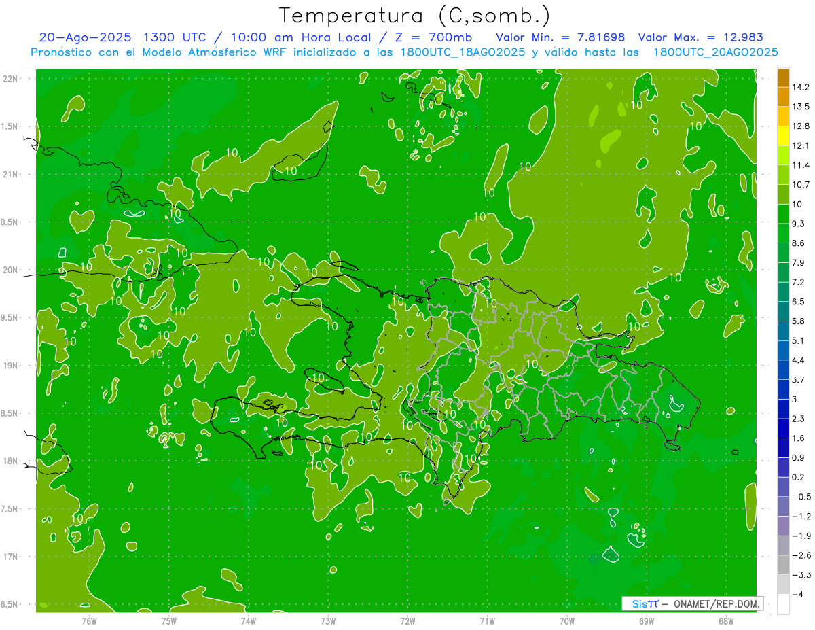
Task: Click the 17N latitude axis label
Action: tap(11, 557)
